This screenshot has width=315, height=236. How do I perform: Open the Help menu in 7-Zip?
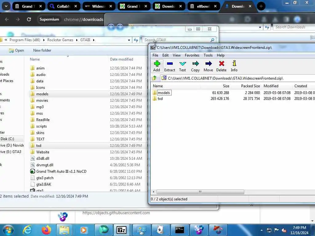(220, 55)
